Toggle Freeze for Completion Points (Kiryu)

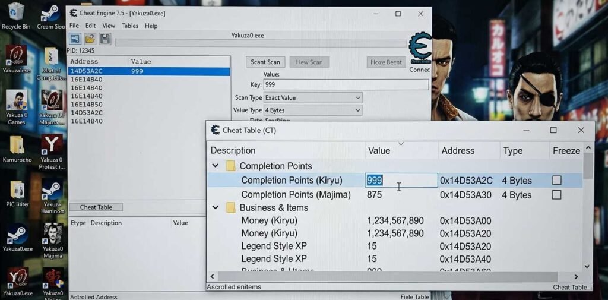pyautogui.click(x=556, y=180)
